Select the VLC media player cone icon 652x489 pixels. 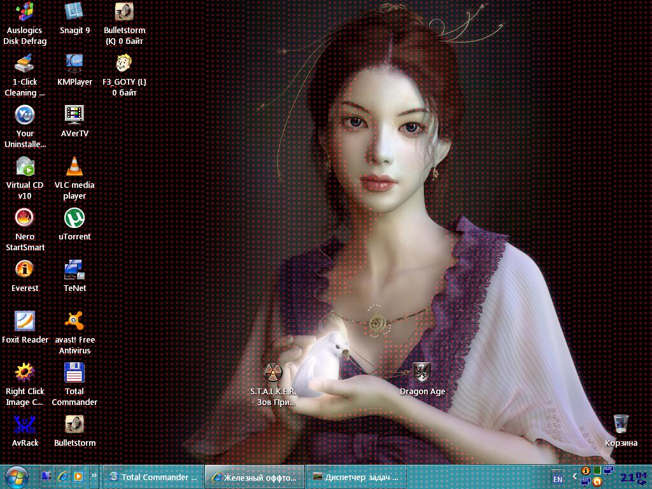(x=75, y=178)
